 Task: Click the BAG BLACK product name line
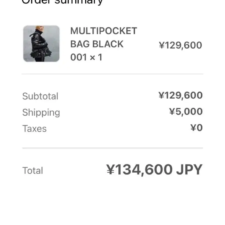coord(97,44)
